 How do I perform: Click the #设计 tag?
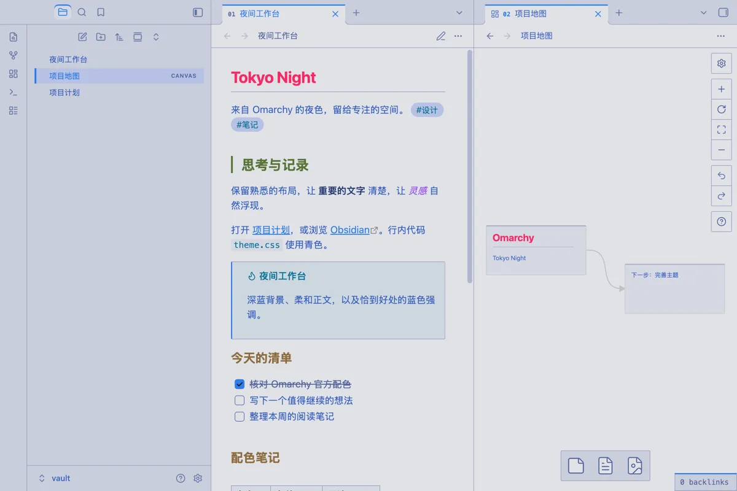pos(427,110)
